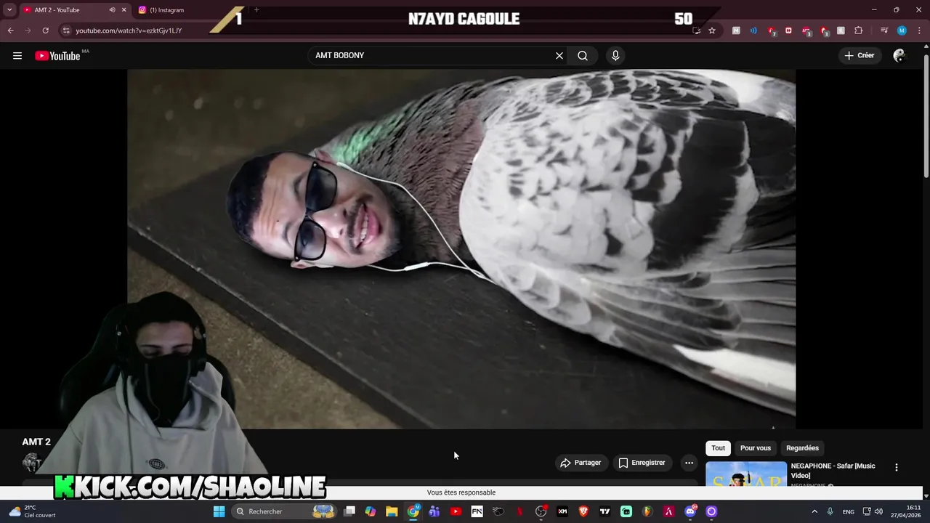Open the Windows Start menu
This screenshot has height=523, width=930.
[219, 511]
